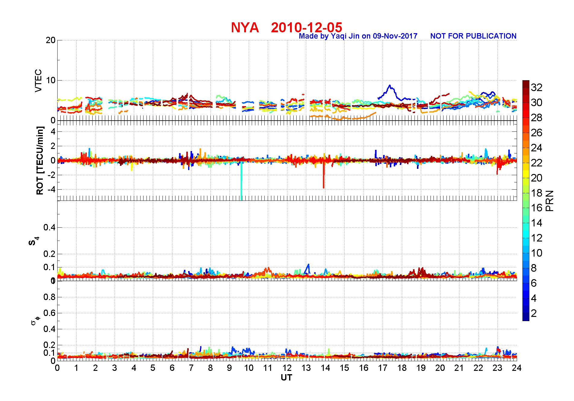The image size is (574, 401).
Task: Click the "-4" tick on the ROT axis
Action: (52, 190)
